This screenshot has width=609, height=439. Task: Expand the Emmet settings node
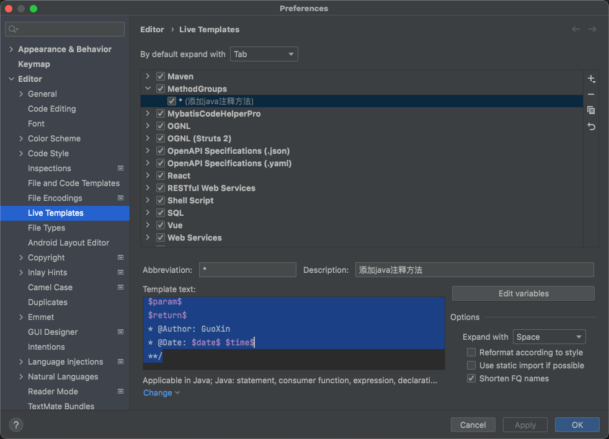point(21,317)
